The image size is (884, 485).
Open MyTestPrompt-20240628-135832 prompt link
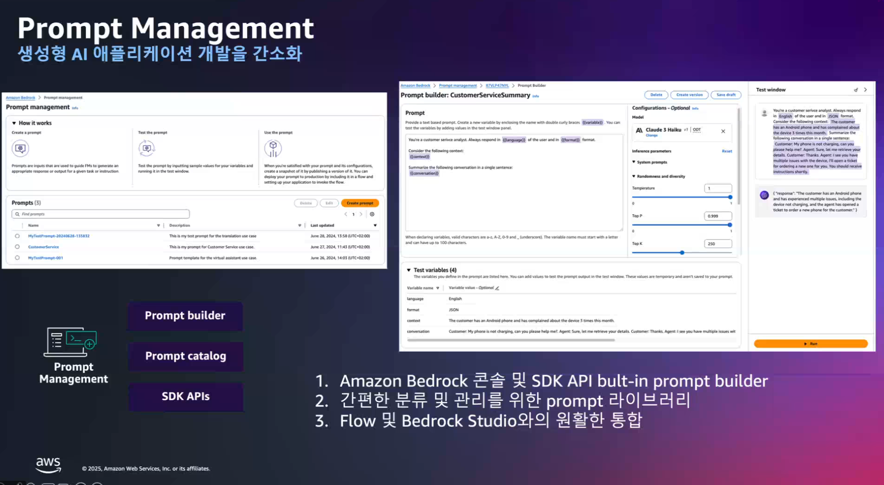click(59, 236)
